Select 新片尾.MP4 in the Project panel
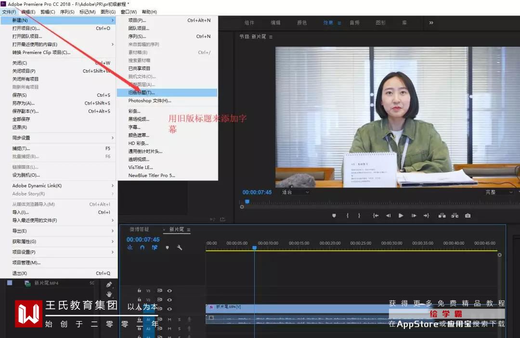 click(x=46, y=283)
